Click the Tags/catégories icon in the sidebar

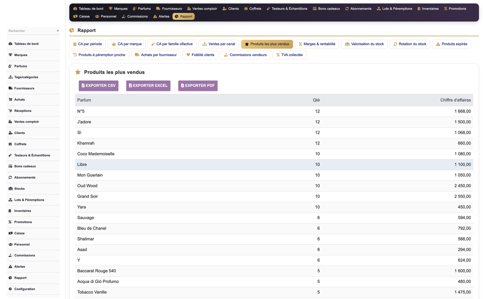[10, 77]
